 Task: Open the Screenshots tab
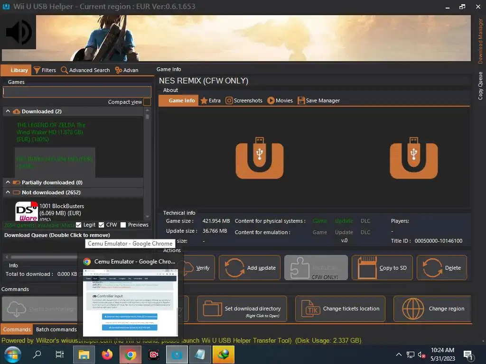click(244, 100)
